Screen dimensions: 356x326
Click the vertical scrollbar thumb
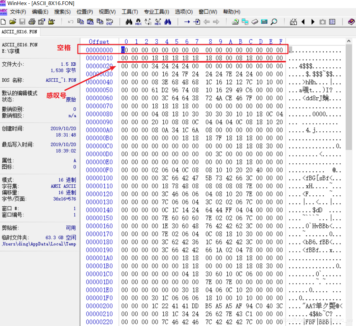coord(349,97)
